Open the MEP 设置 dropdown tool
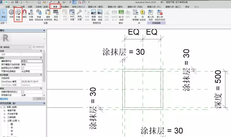231x137 pixels. click(72, 15)
